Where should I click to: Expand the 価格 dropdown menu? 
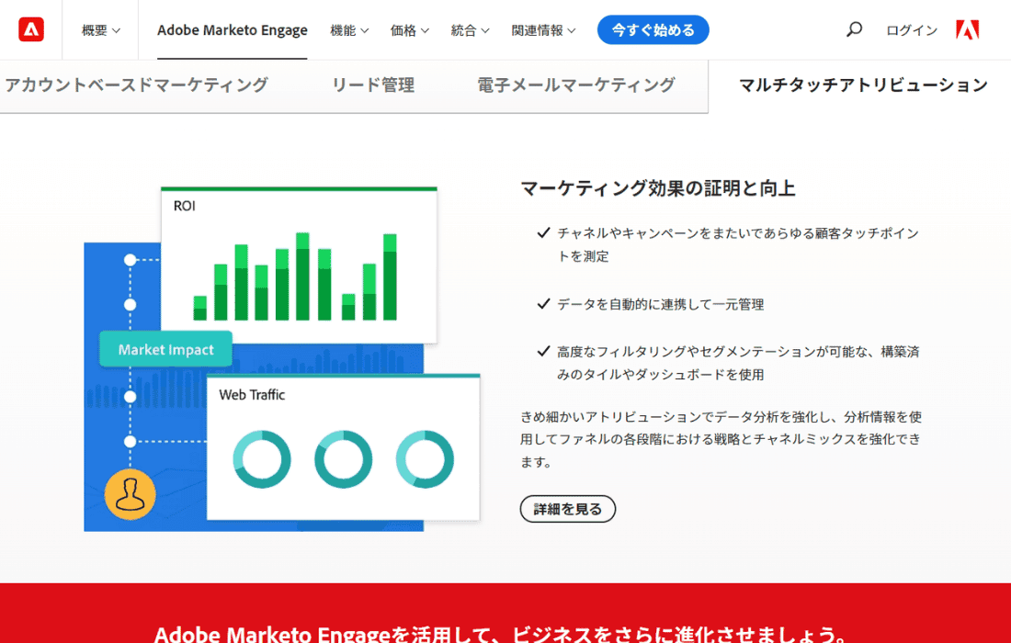pos(409,30)
